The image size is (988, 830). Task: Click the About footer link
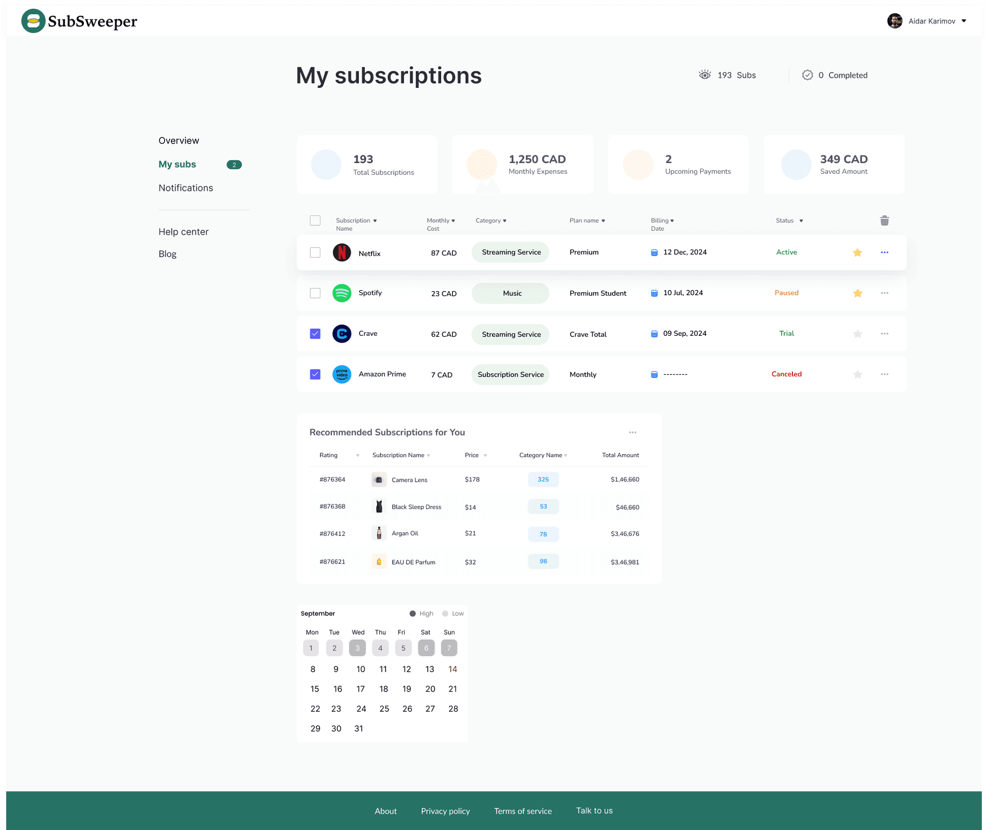385,811
